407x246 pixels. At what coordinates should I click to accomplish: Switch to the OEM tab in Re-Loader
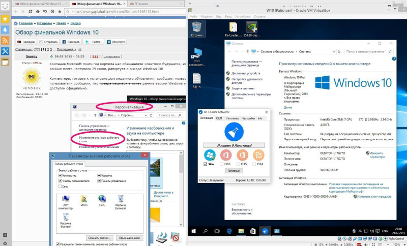[x=219, y=118]
